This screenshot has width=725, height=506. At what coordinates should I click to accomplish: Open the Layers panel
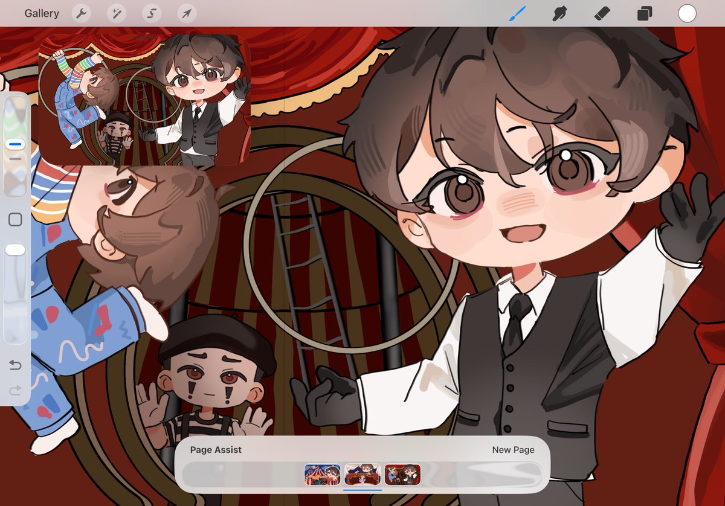(x=645, y=13)
